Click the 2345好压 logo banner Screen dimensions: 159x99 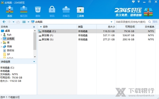pyautogui.click(x=134, y=12)
